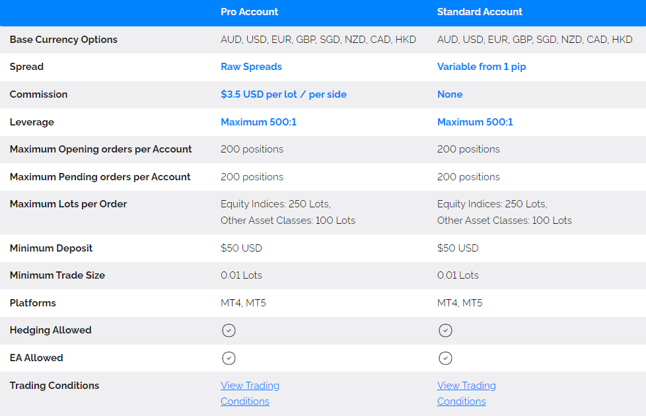Click the EA Allowed checkmark under Standard Account
The image size is (646, 416).
tap(445, 358)
